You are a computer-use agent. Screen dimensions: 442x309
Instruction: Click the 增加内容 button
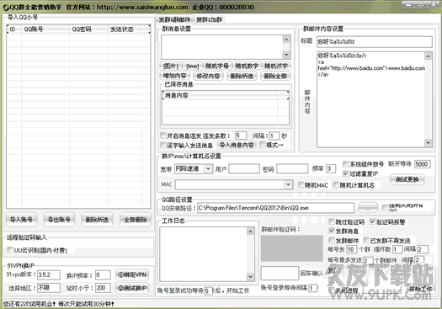pyautogui.click(x=175, y=76)
